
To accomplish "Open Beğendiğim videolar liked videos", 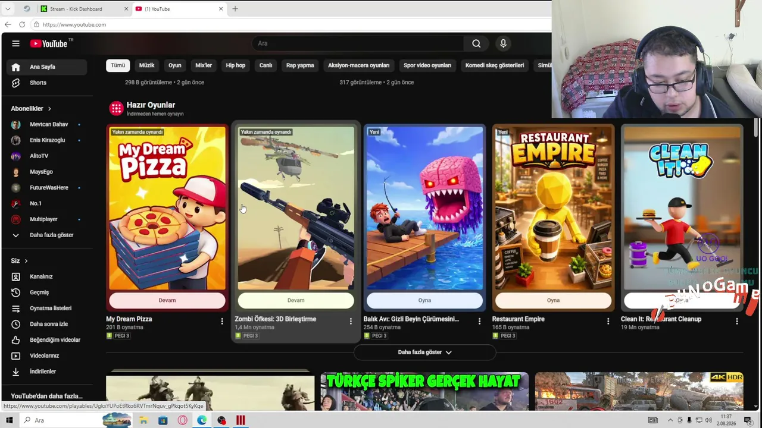I will click(x=46, y=340).
